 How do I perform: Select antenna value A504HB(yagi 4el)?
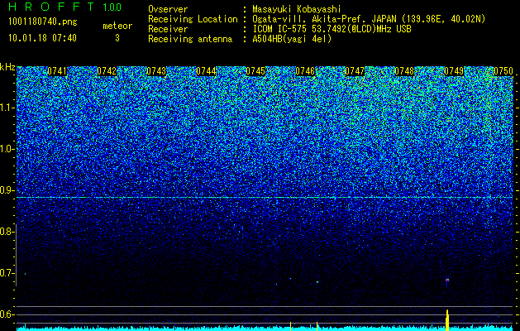point(292,39)
